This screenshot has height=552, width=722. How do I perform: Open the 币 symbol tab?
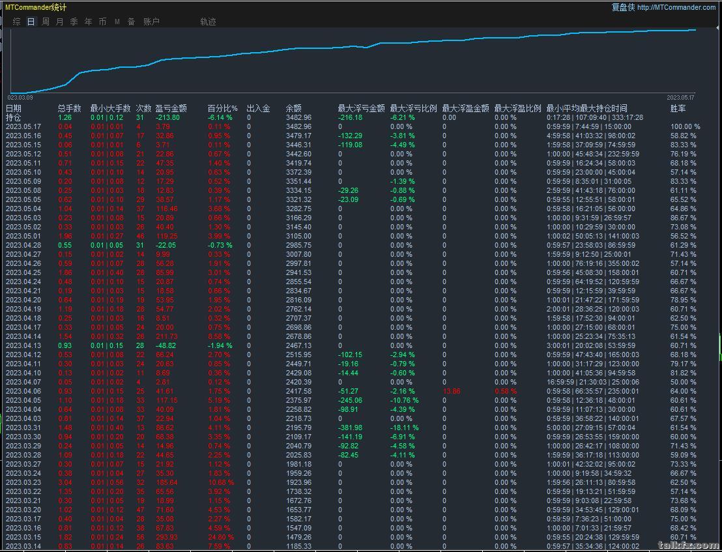pos(102,22)
